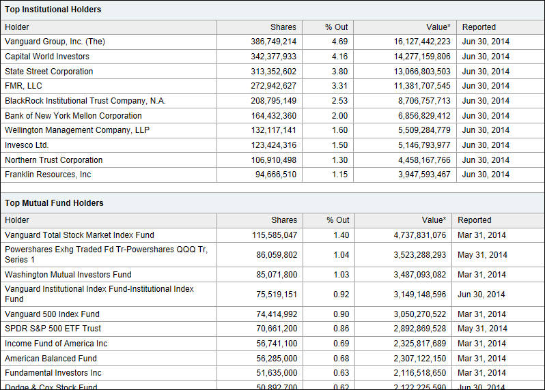Click shares value 132,117,141

click(274, 130)
